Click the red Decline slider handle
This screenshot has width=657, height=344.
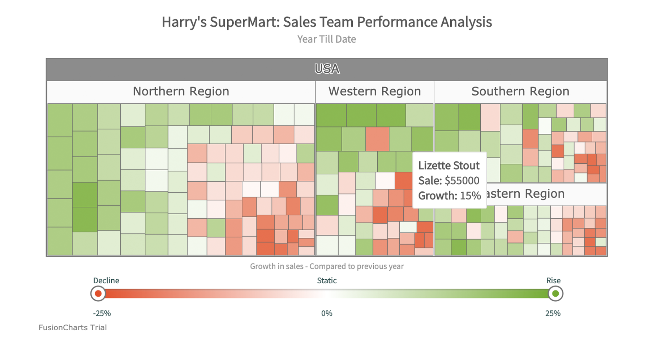[x=98, y=294]
